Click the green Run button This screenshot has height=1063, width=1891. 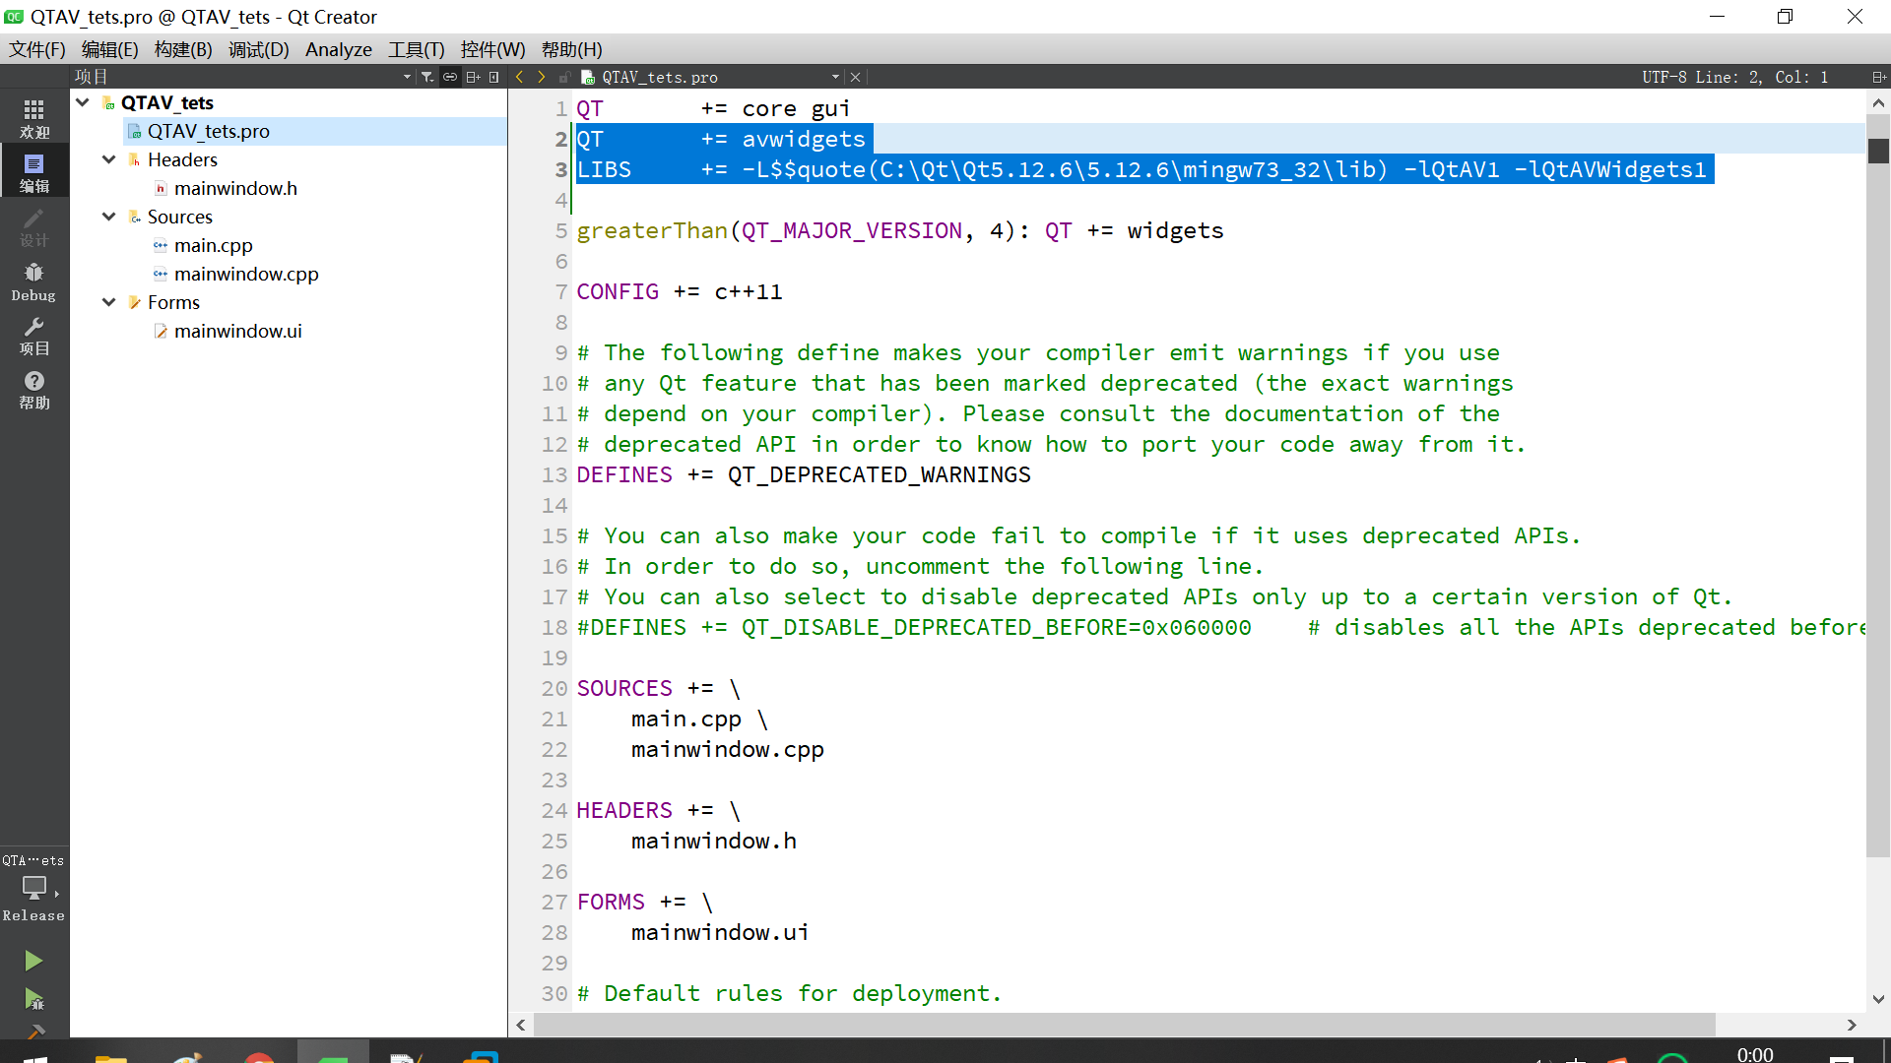(x=33, y=961)
